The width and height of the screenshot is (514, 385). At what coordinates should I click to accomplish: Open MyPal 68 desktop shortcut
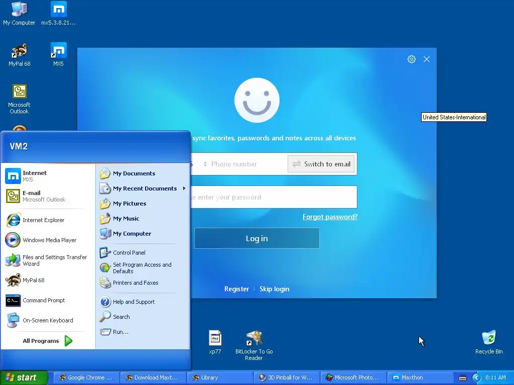click(19, 55)
